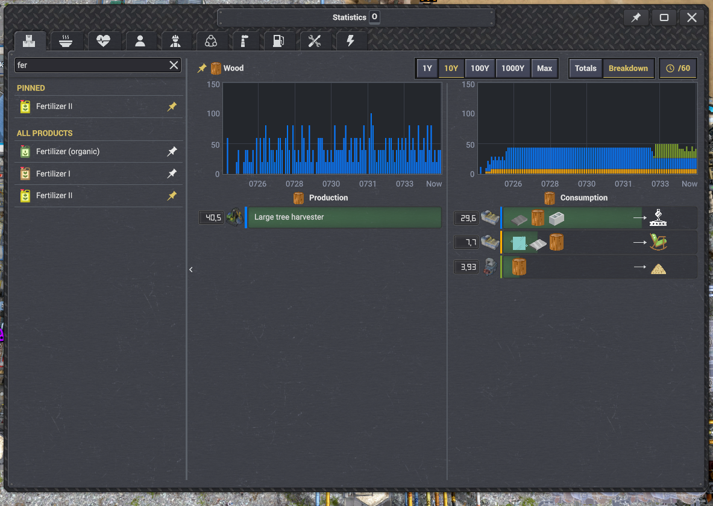
Task: Click the Wood log icon in the header
Action: [216, 68]
